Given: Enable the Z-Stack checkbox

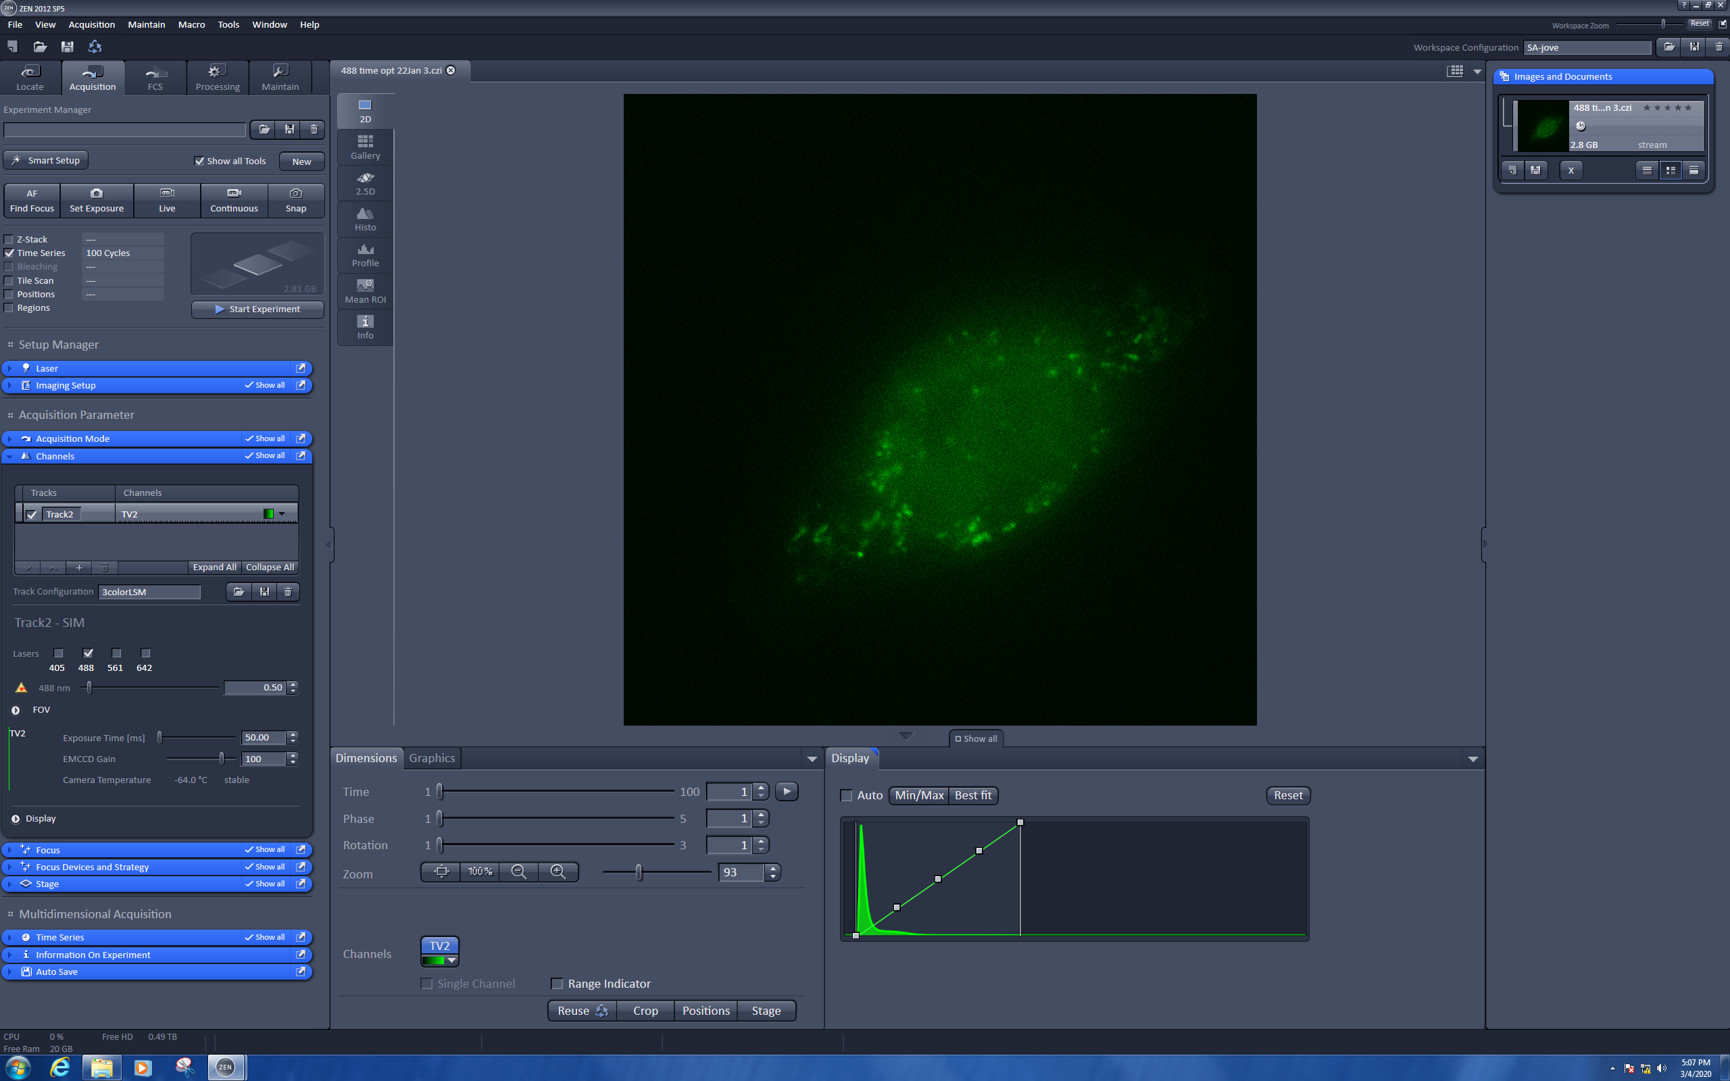Looking at the screenshot, I should tap(9, 239).
